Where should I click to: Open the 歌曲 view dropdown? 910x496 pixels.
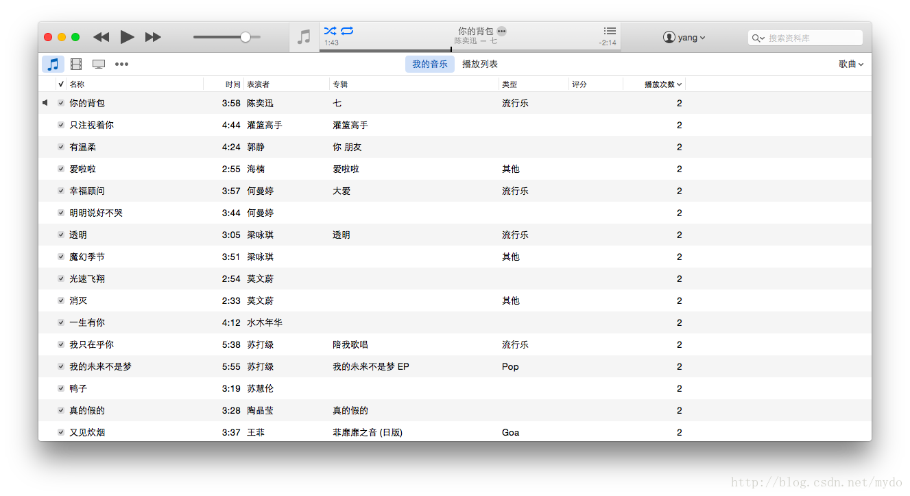tap(851, 64)
